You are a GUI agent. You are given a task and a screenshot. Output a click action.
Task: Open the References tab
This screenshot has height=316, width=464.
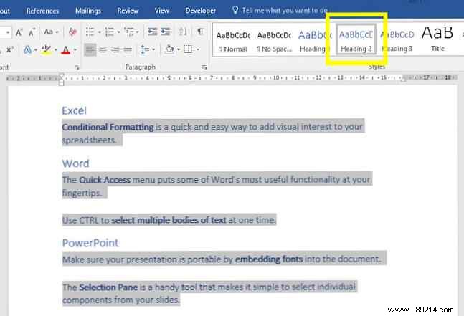pos(42,11)
